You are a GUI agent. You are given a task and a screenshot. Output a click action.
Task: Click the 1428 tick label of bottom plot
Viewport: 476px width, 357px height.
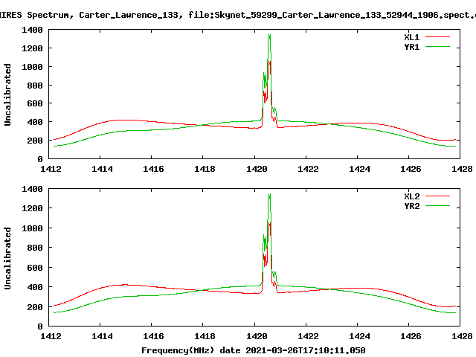(462, 336)
